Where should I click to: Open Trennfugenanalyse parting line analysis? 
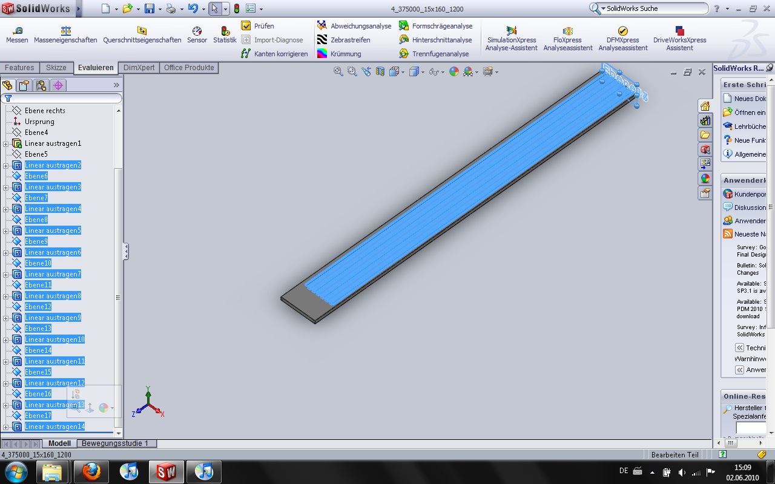tap(434, 54)
